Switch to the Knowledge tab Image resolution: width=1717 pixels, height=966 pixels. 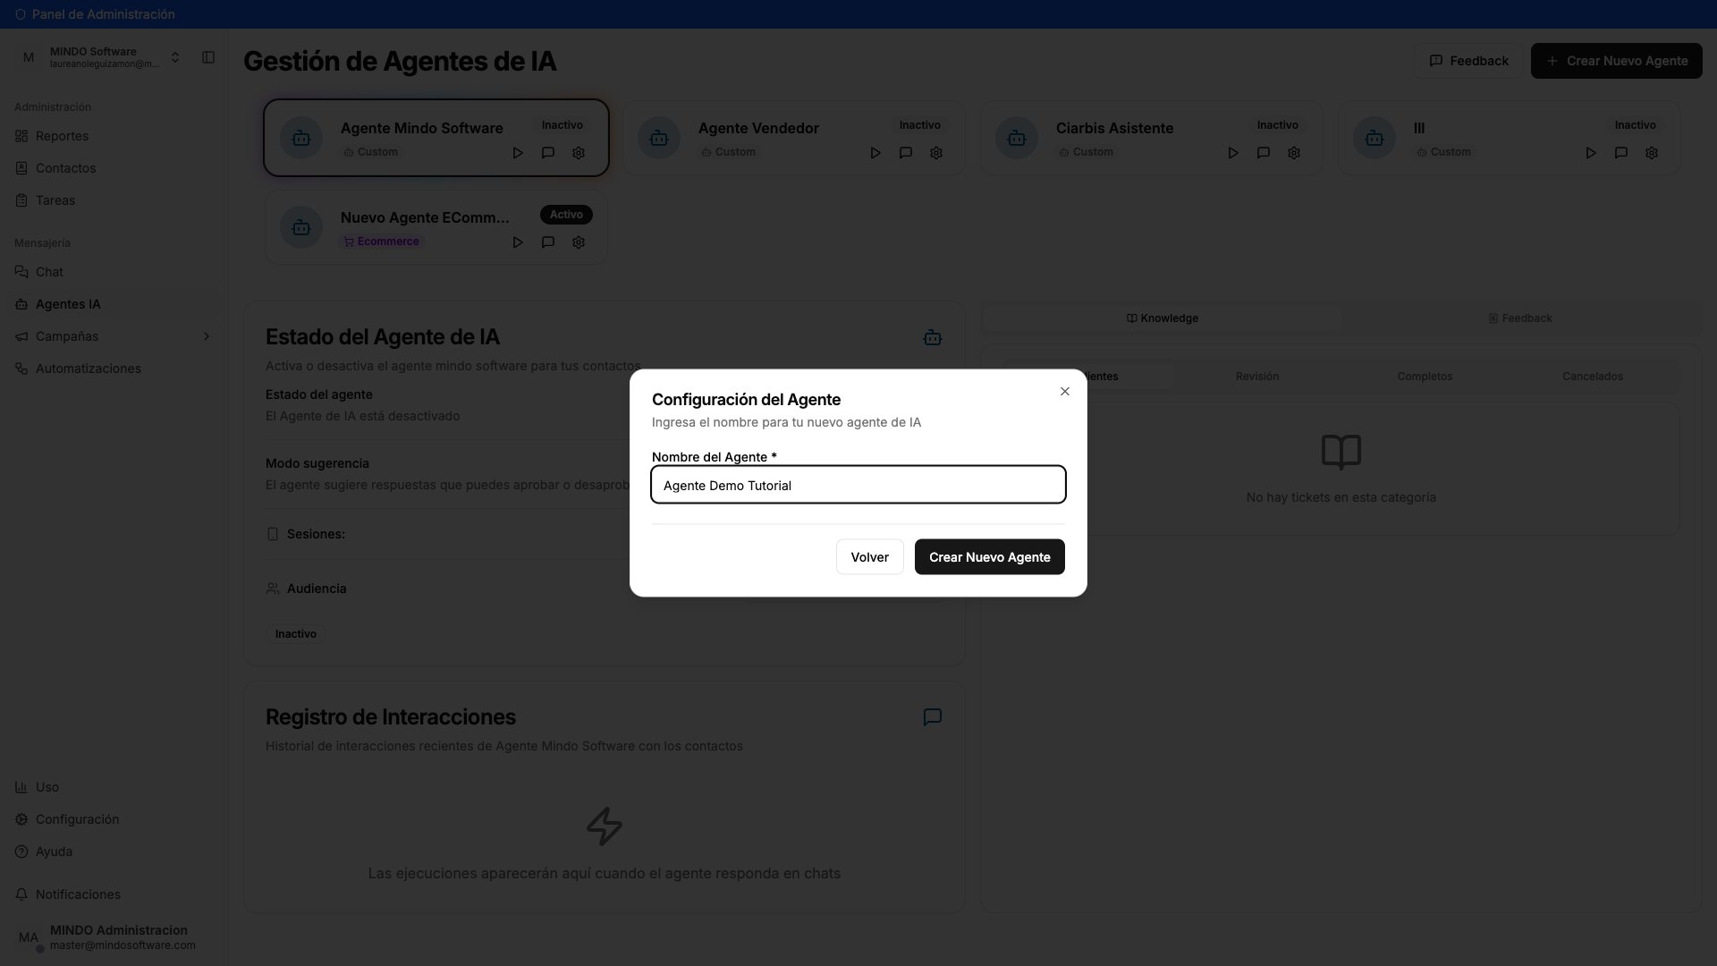coord(1162,318)
